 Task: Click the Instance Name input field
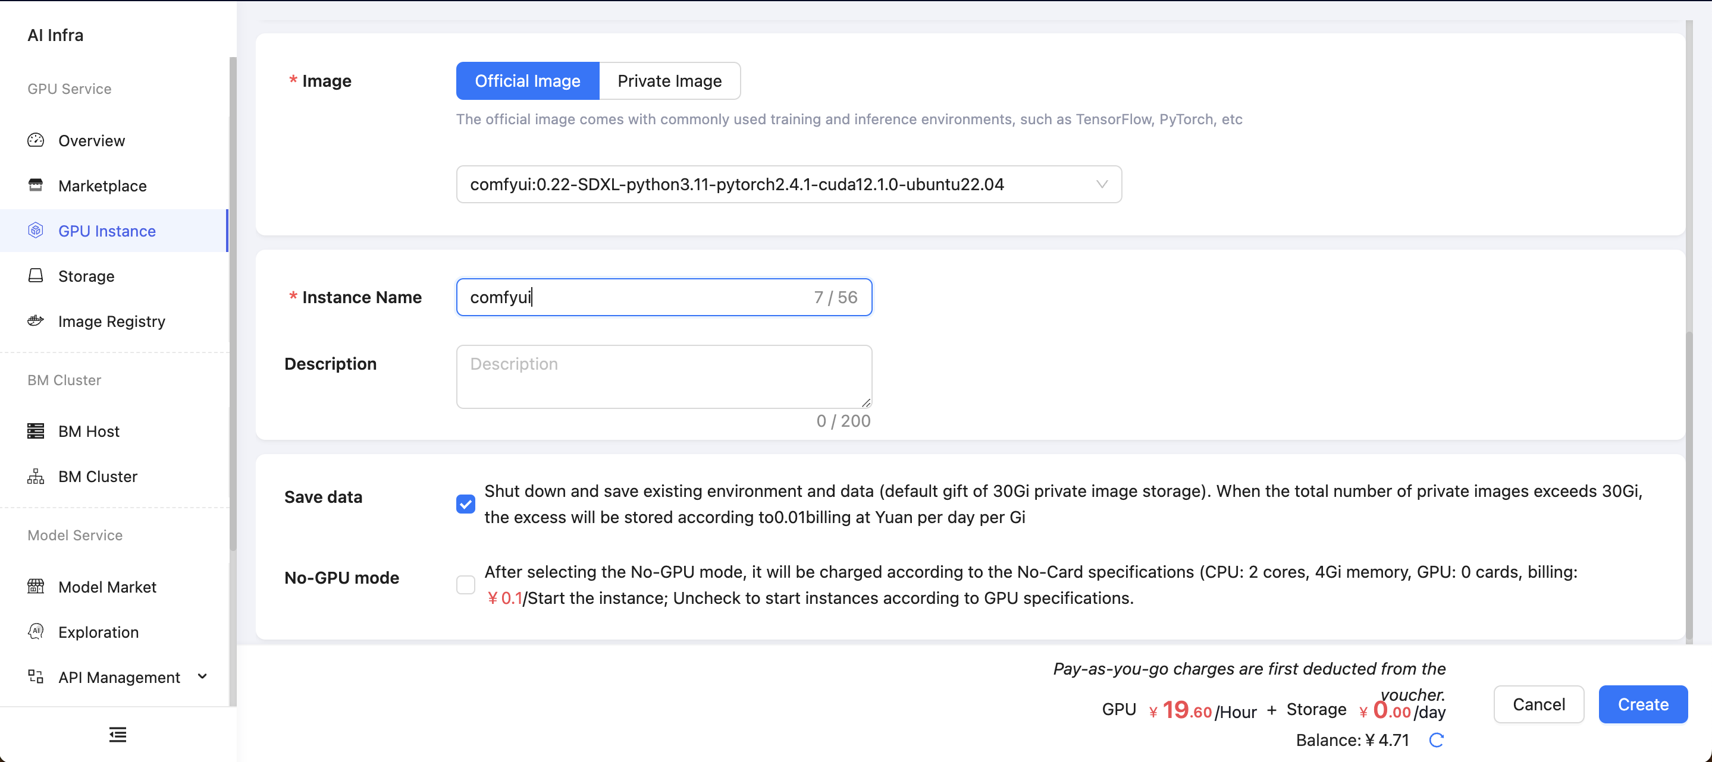click(x=664, y=297)
